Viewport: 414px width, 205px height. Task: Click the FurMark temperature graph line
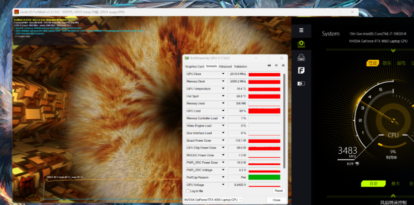pyautogui.click(x=114, y=180)
